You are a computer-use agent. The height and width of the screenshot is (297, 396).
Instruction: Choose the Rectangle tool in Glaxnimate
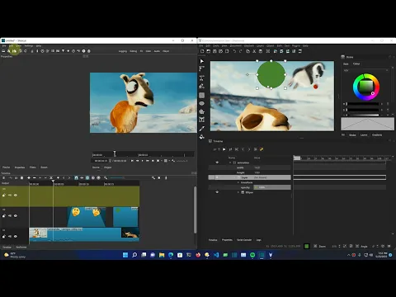(201, 95)
